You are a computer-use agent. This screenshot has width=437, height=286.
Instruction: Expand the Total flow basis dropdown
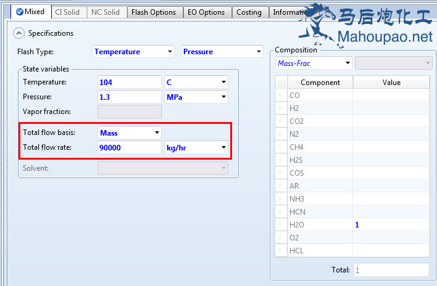pyautogui.click(x=130, y=133)
